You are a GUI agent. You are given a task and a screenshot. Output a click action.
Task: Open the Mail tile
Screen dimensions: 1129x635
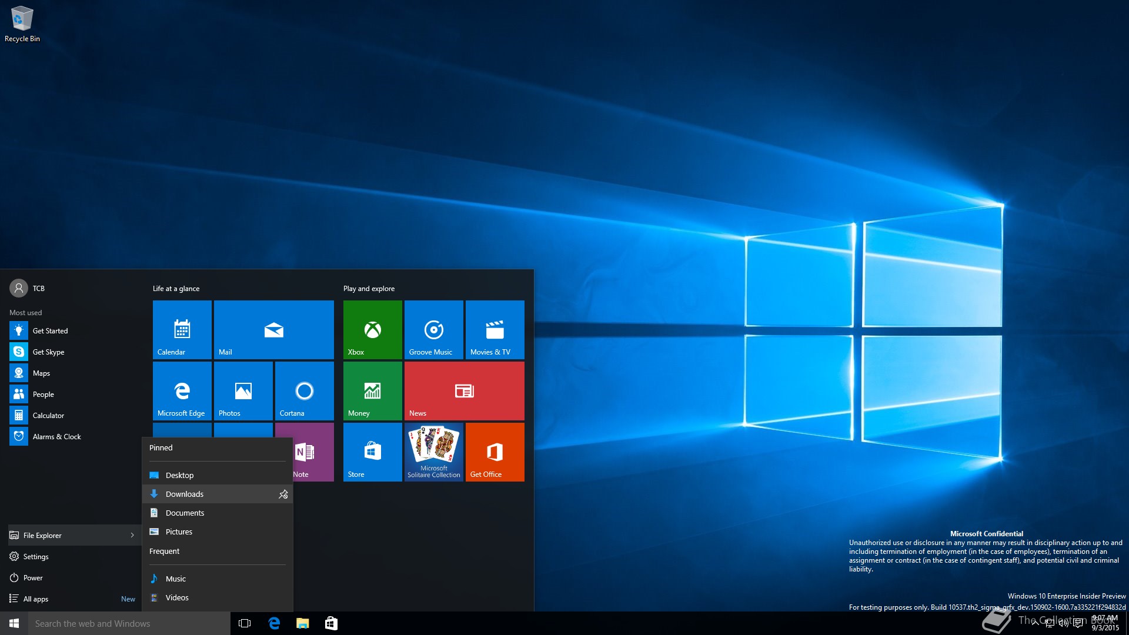[x=274, y=330]
